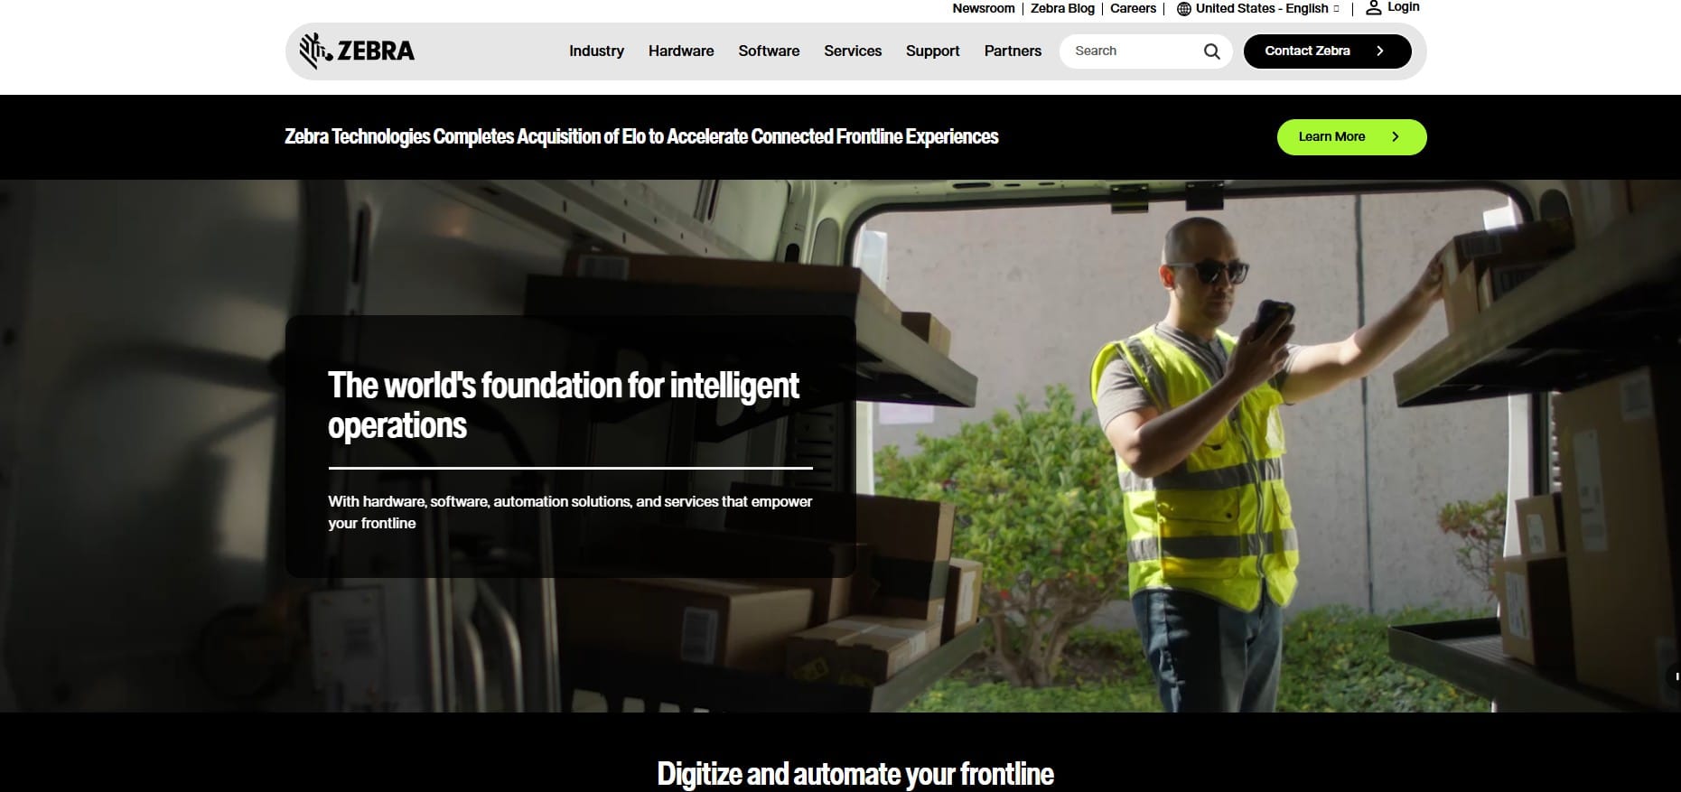The width and height of the screenshot is (1681, 792).
Task: Show the Services menu options
Action: pos(852,51)
